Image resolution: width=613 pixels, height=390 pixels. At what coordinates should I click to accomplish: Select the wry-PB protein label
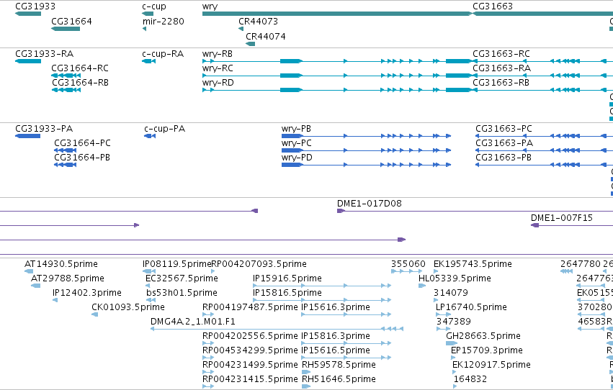[x=296, y=129]
